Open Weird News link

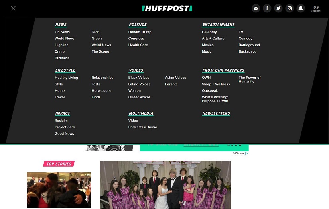pos(101,45)
